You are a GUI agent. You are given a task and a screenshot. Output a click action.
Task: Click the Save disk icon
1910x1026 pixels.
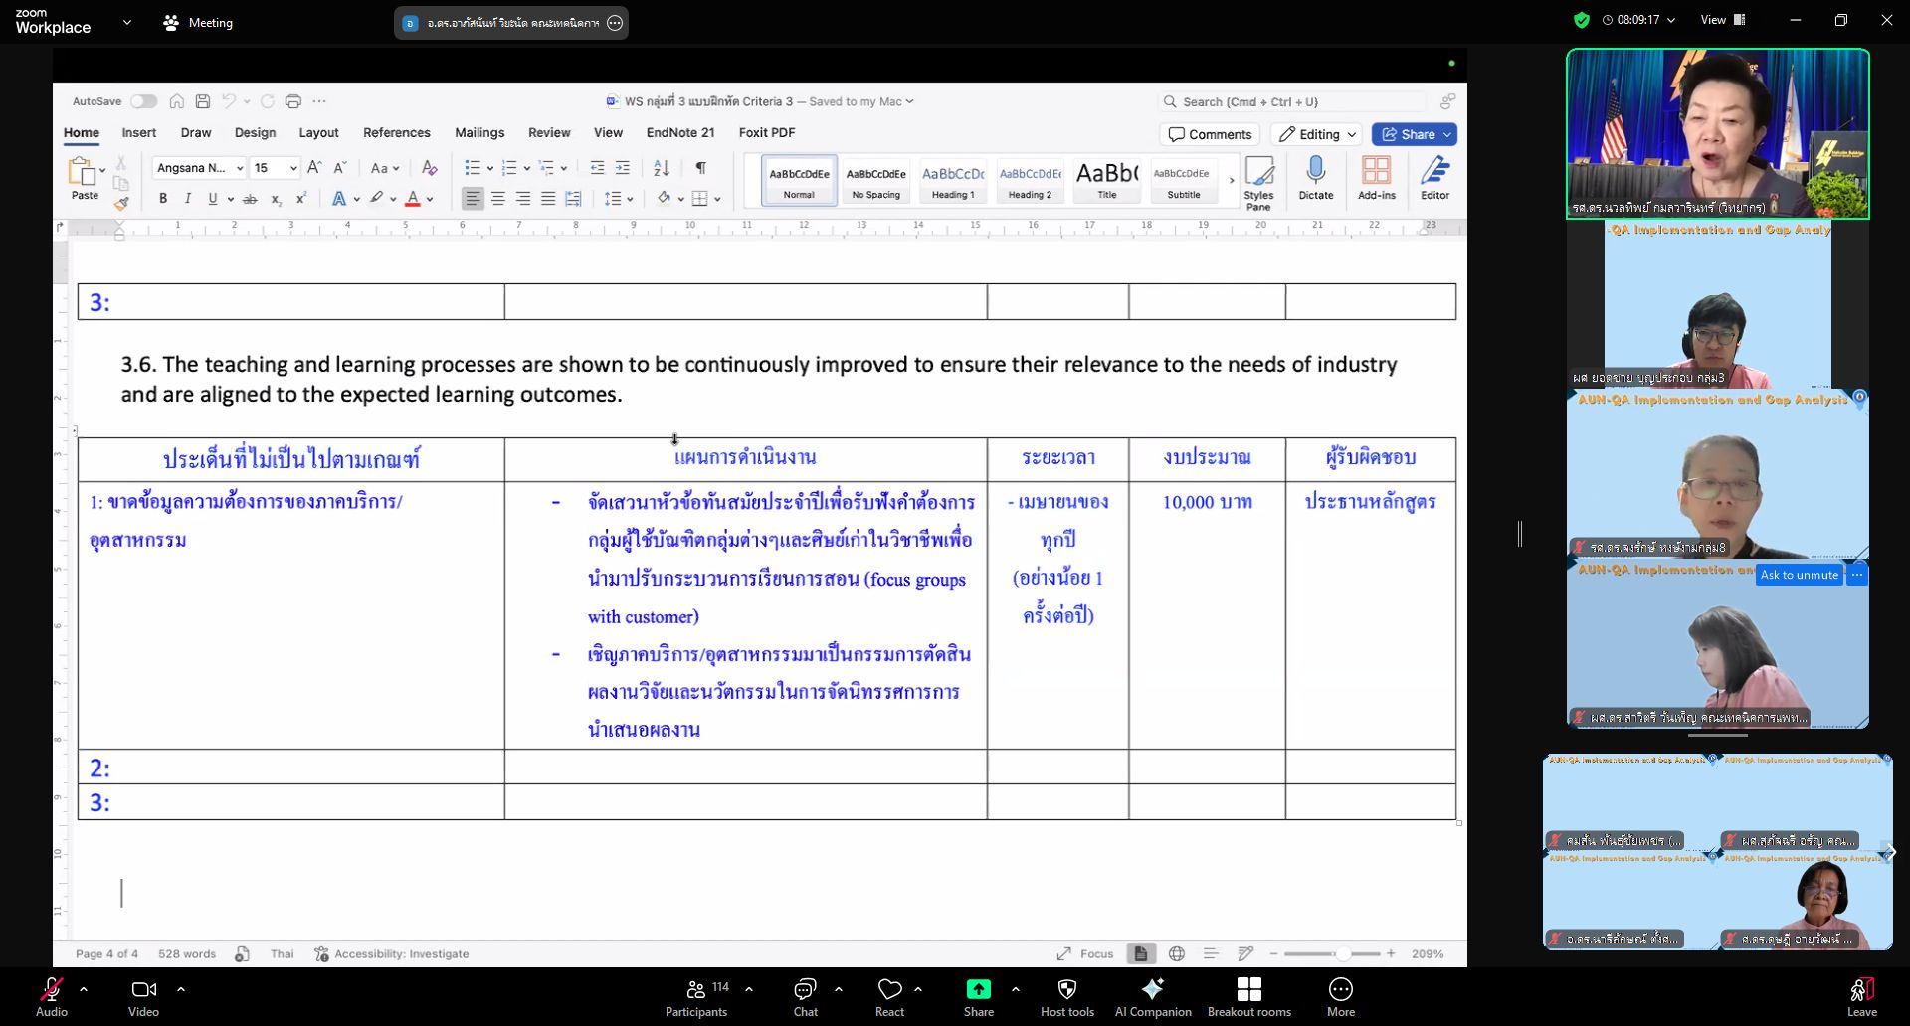tap(202, 101)
